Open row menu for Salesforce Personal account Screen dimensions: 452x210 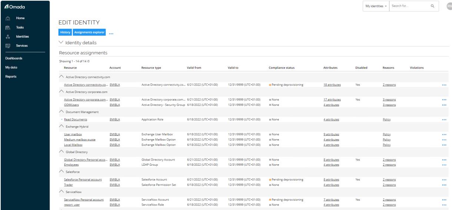click(x=444, y=180)
